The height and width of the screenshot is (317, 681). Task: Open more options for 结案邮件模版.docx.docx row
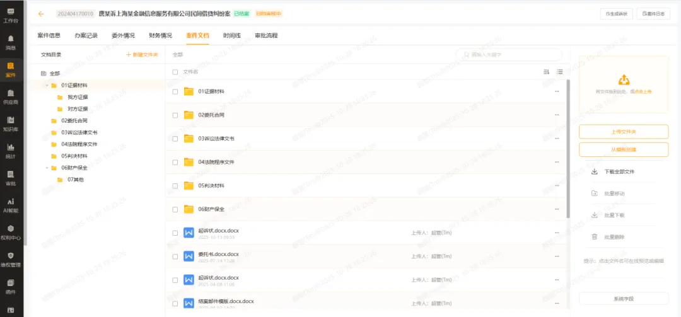(557, 303)
